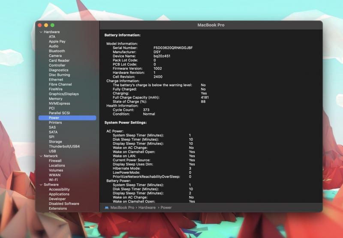Click the device name bq20z451

click(162, 56)
